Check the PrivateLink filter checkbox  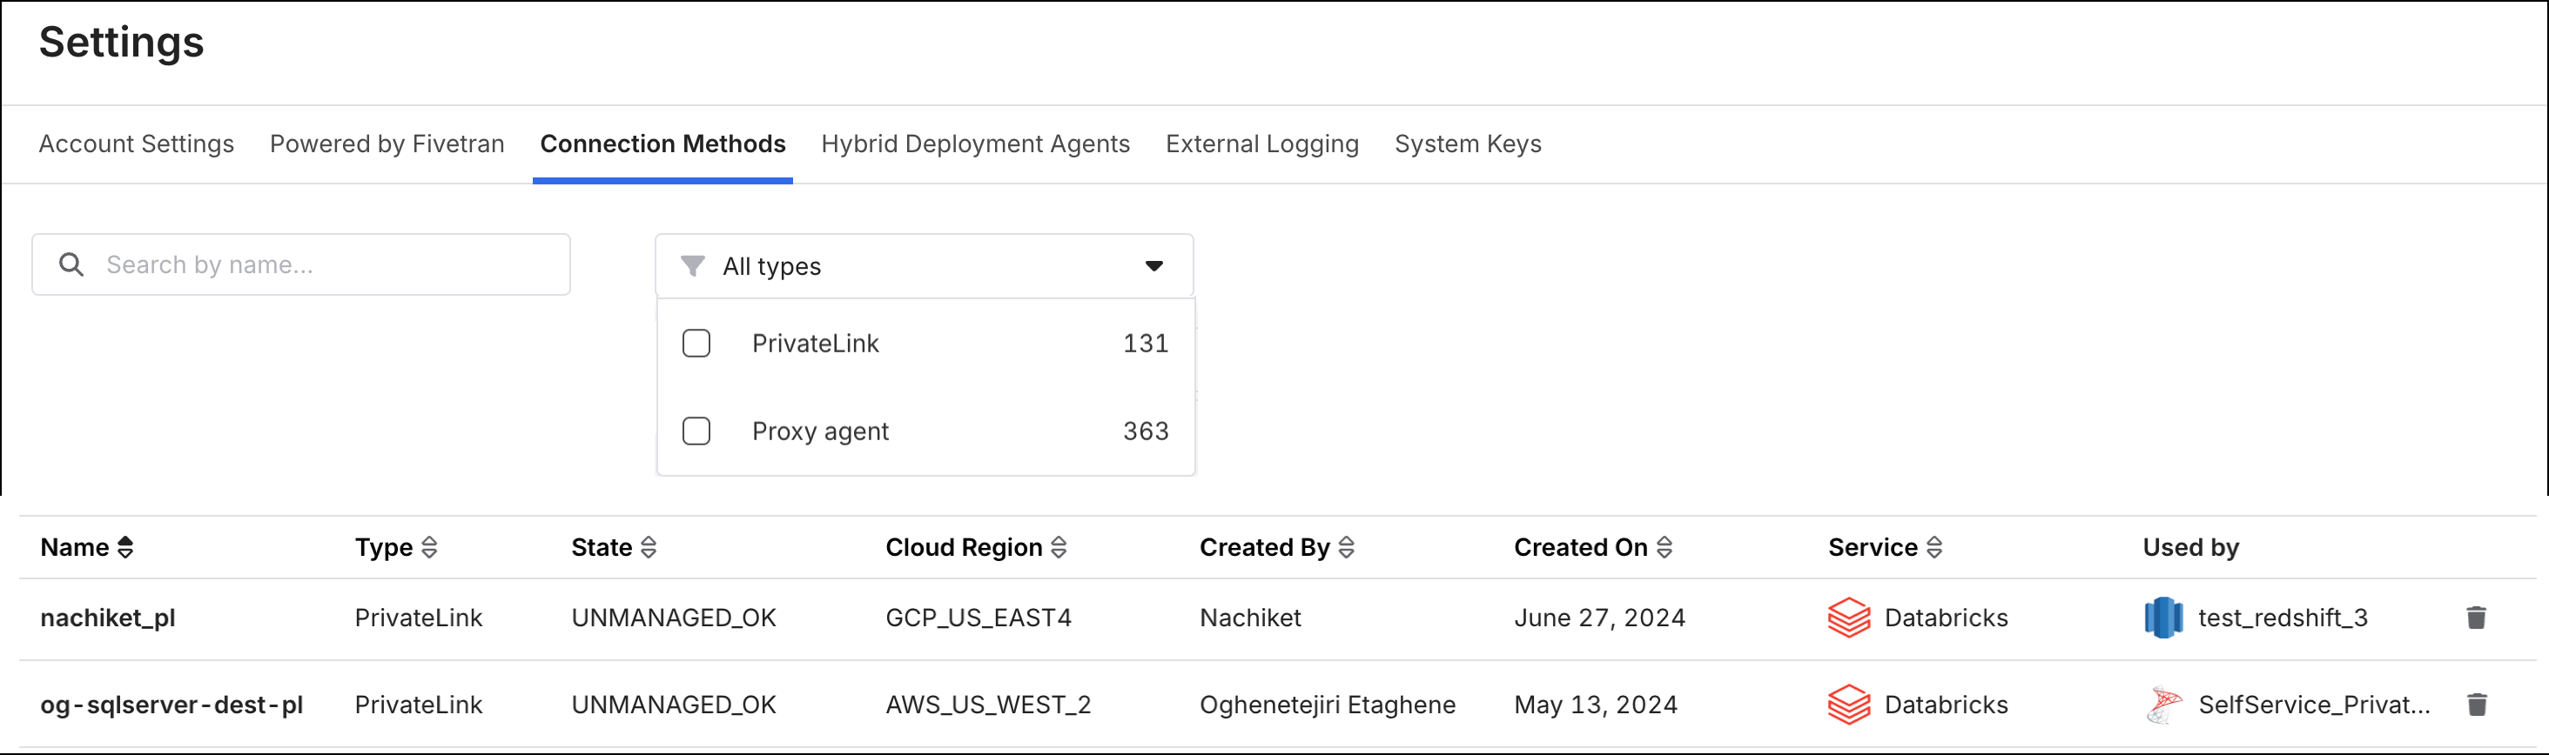tap(696, 343)
